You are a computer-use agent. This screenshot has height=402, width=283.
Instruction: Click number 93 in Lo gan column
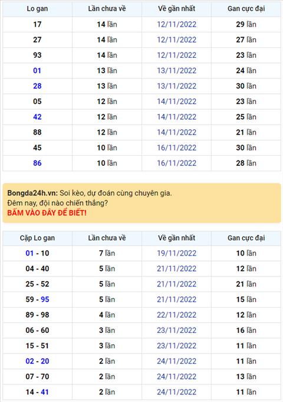37,55
